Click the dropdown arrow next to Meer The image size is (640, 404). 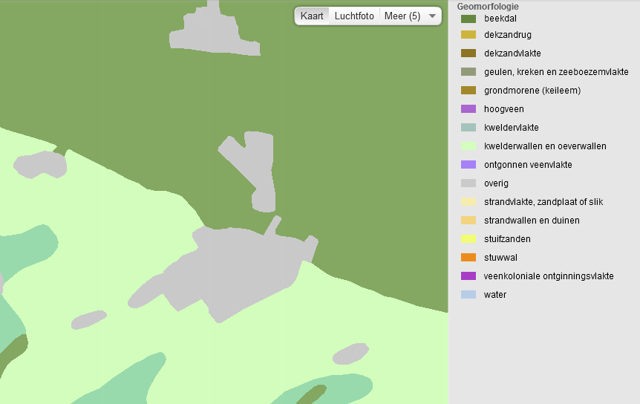pyautogui.click(x=432, y=16)
